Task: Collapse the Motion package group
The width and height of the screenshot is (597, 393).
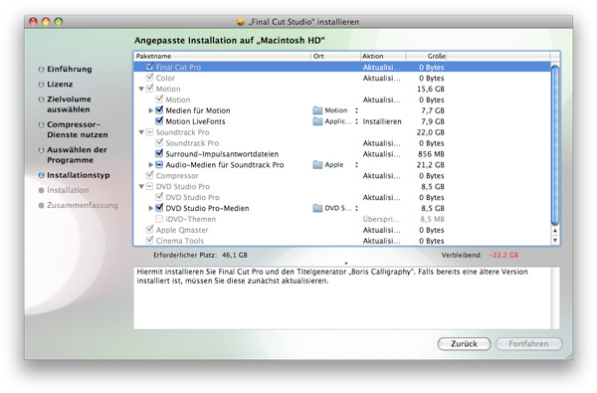Action: (x=141, y=89)
